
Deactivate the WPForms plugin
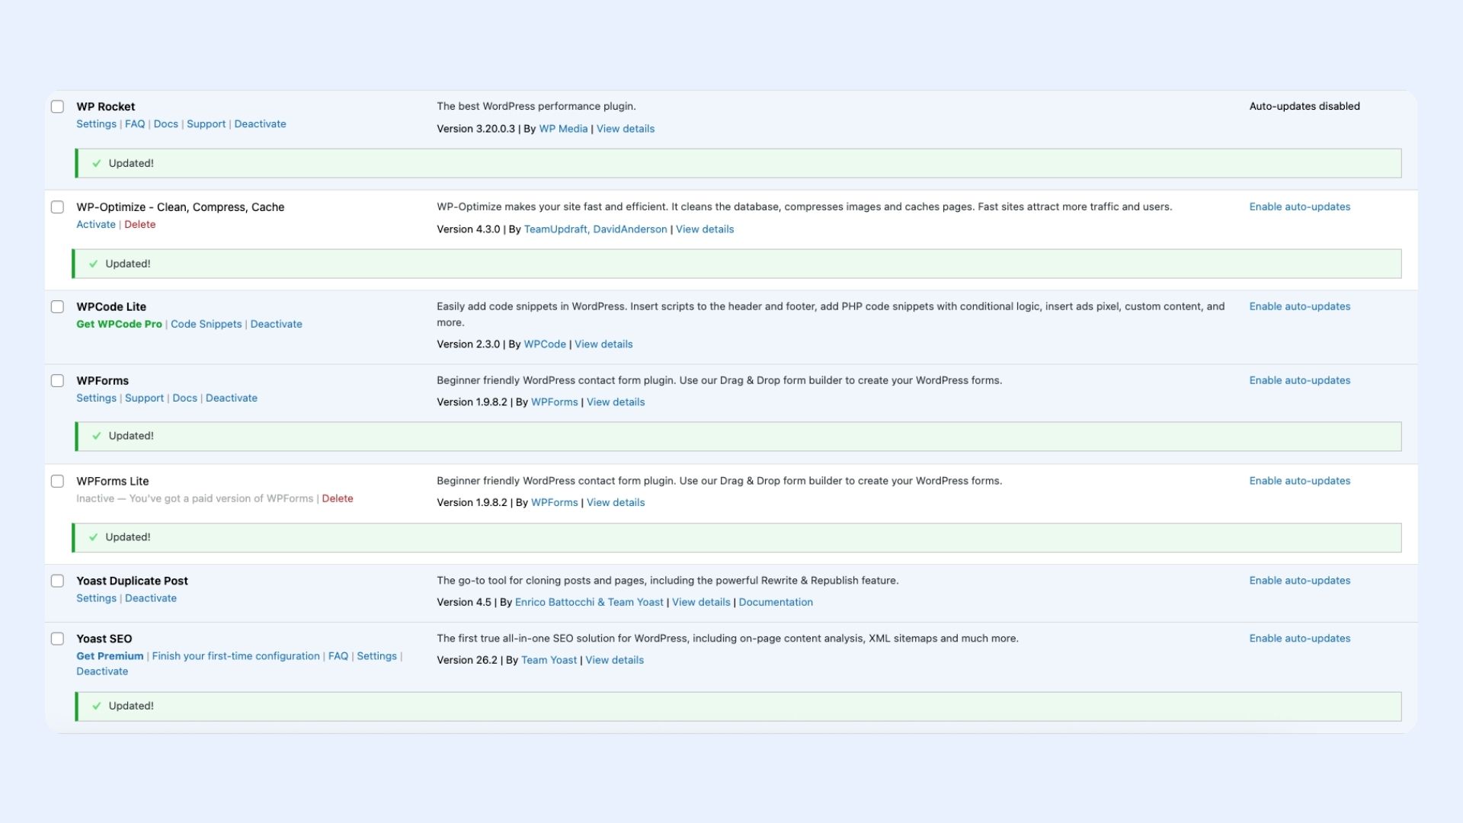pyautogui.click(x=231, y=397)
